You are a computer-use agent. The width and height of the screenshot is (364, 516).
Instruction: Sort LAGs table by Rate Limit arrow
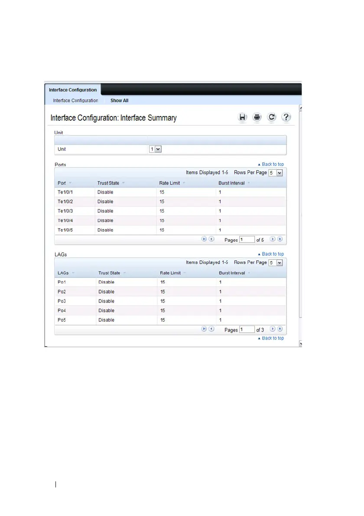coord(185,273)
